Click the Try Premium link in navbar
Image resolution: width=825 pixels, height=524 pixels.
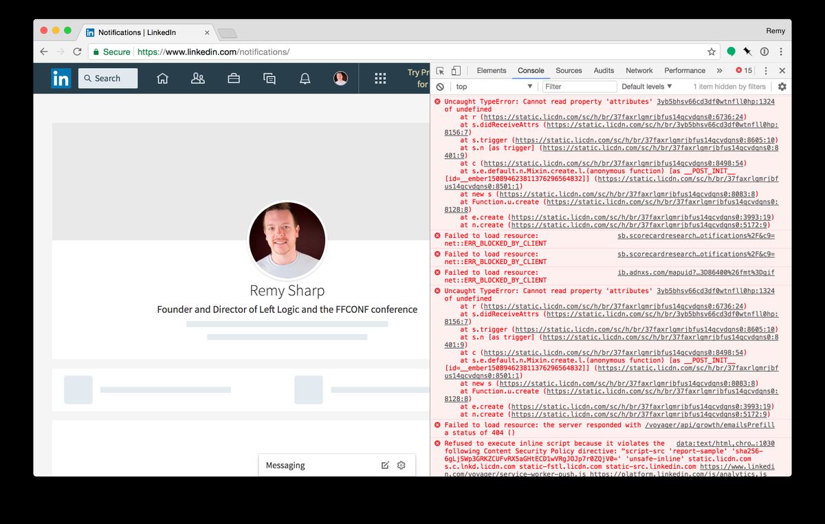click(x=418, y=78)
